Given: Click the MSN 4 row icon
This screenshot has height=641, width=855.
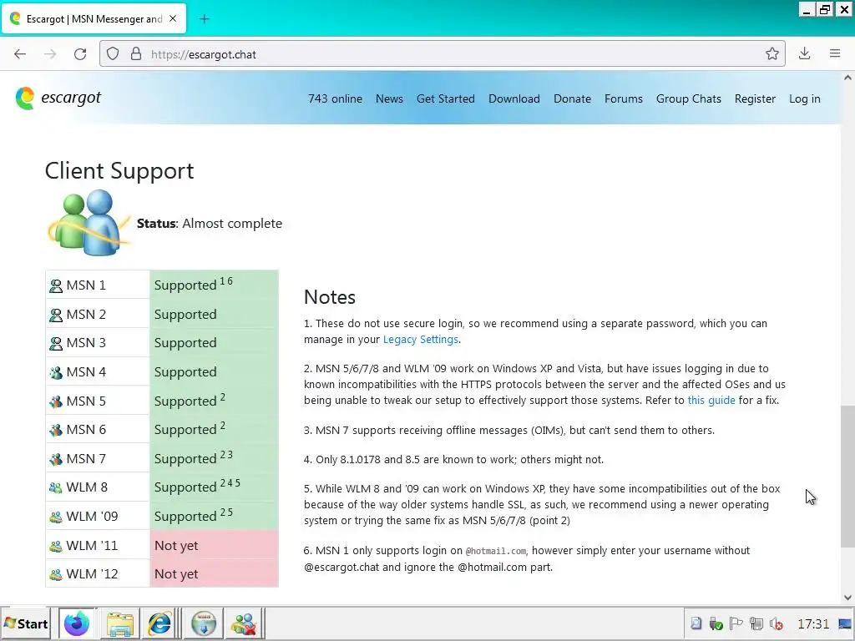Looking at the screenshot, I should [56, 372].
